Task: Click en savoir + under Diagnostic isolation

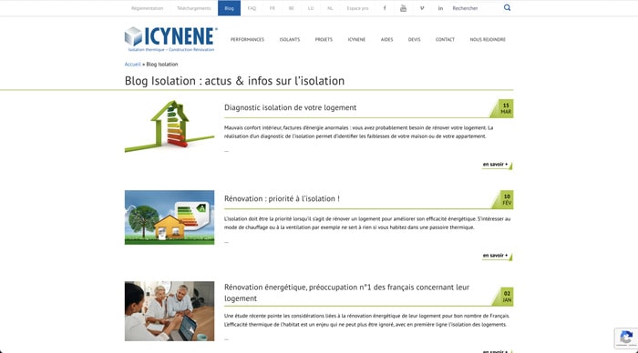Action: pyautogui.click(x=497, y=165)
